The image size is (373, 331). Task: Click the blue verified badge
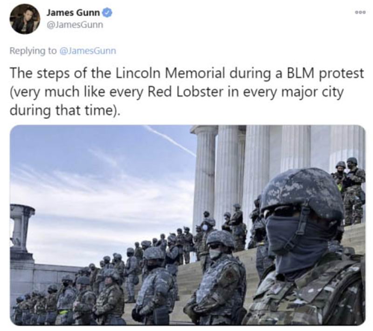click(107, 13)
